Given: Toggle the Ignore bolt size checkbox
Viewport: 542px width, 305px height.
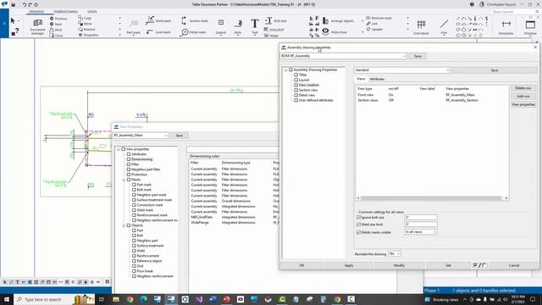Looking at the screenshot, I should 358,218.
